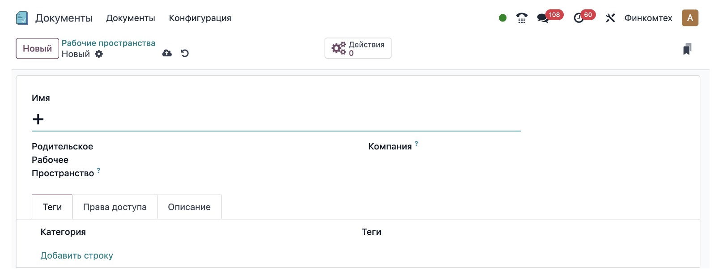Image resolution: width=715 pixels, height=272 pixels.
Task: Open the Финкомтех company switcher
Action: (648, 18)
